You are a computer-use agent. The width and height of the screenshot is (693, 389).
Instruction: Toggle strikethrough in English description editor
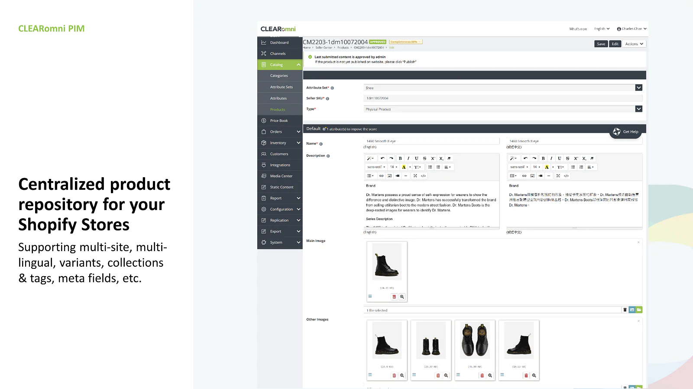[x=424, y=158]
